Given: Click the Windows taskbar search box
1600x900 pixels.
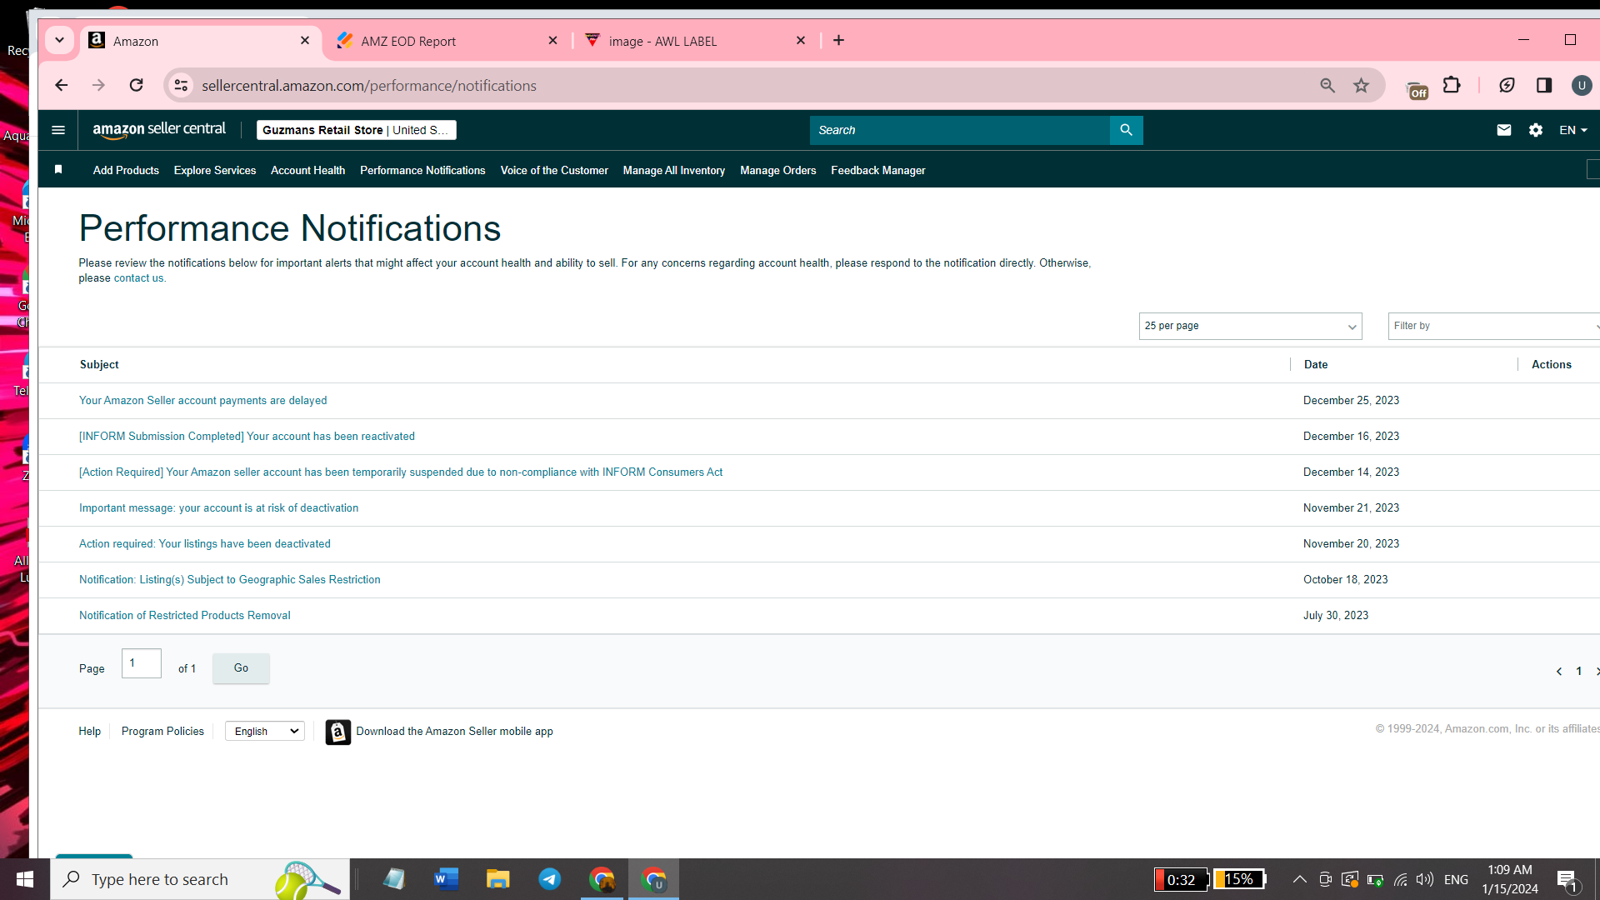Looking at the screenshot, I should pos(200,879).
